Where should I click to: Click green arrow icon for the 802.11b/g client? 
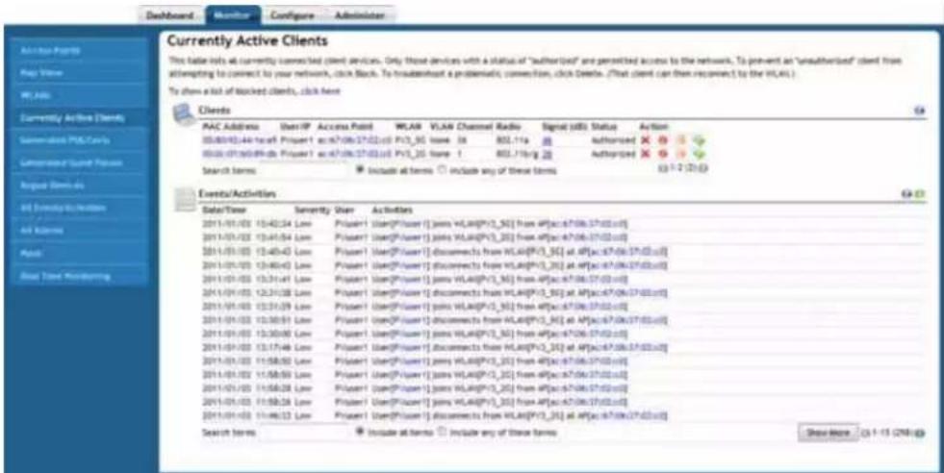(701, 154)
